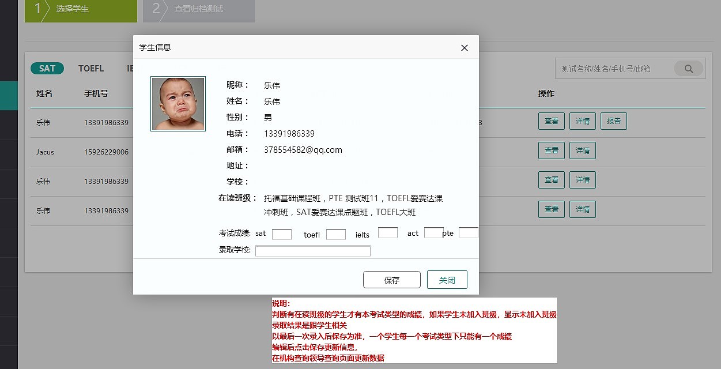Click the search magnifier icon
The width and height of the screenshot is (721, 369).
pos(689,68)
